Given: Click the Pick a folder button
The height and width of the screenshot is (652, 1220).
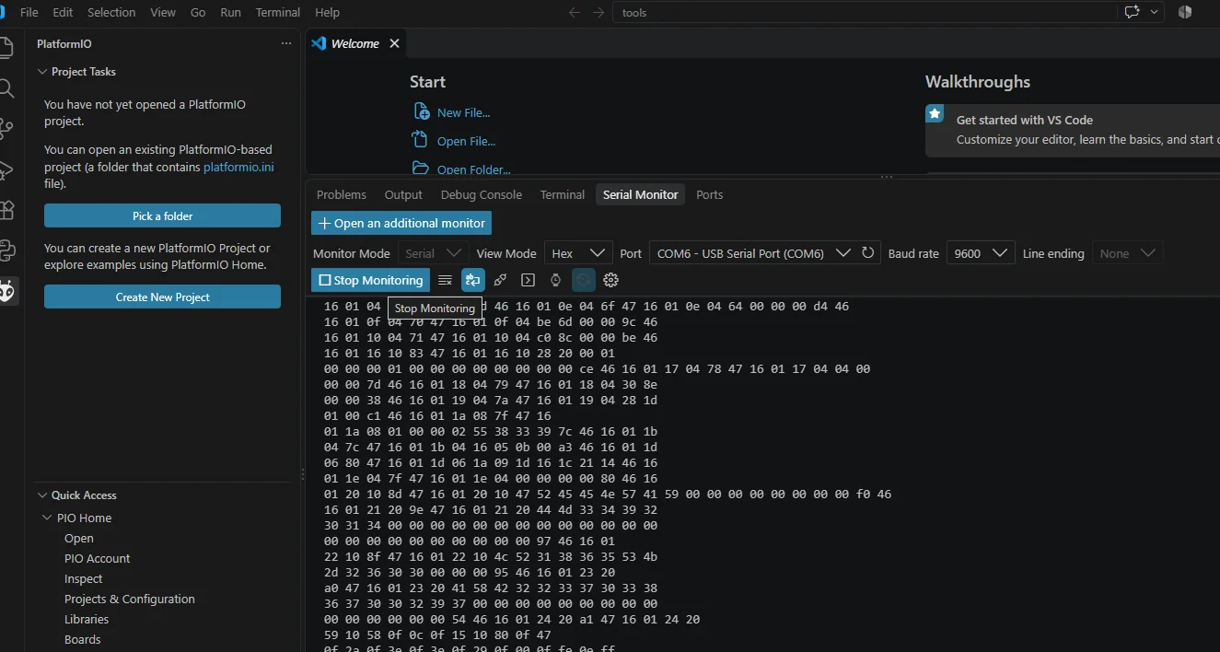Looking at the screenshot, I should [162, 215].
